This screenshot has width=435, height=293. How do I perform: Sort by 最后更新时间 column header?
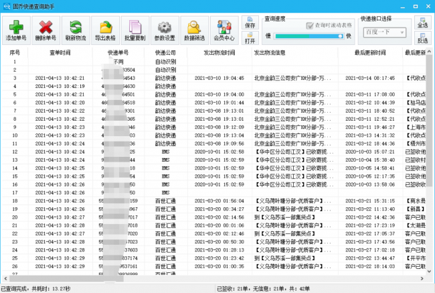[x=370, y=52]
